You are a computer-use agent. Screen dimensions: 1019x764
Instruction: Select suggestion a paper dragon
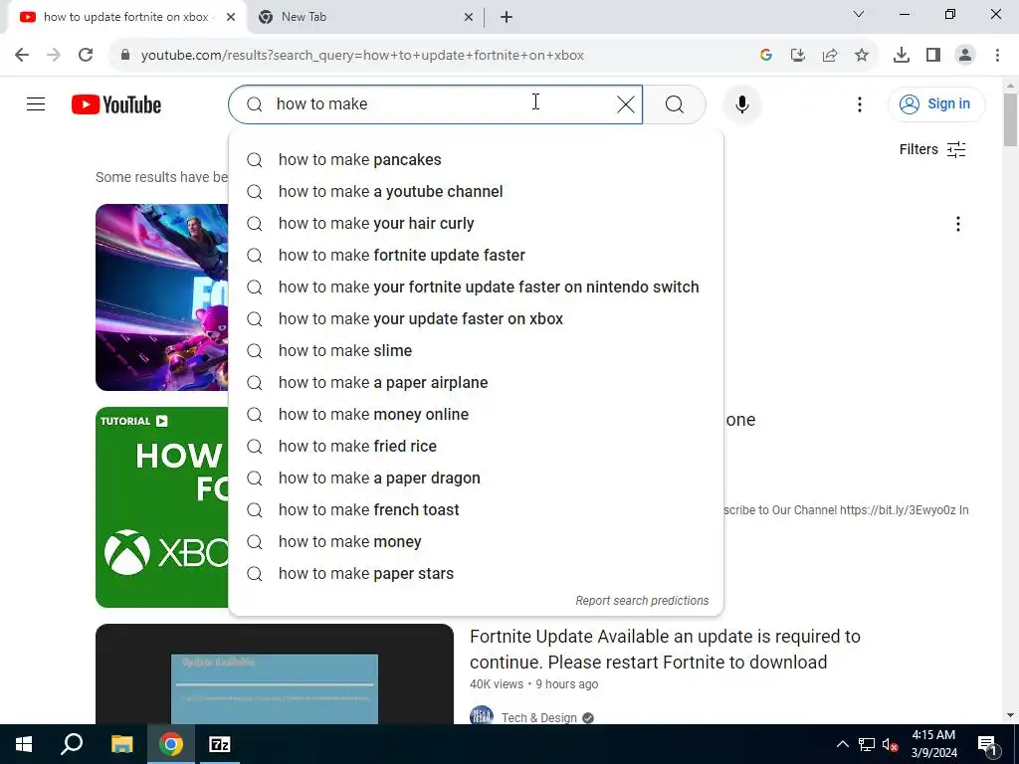coord(476,478)
